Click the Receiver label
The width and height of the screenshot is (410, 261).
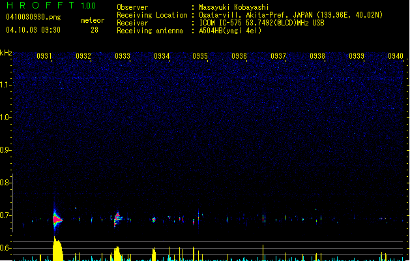pyautogui.click(x=132, y=23)
